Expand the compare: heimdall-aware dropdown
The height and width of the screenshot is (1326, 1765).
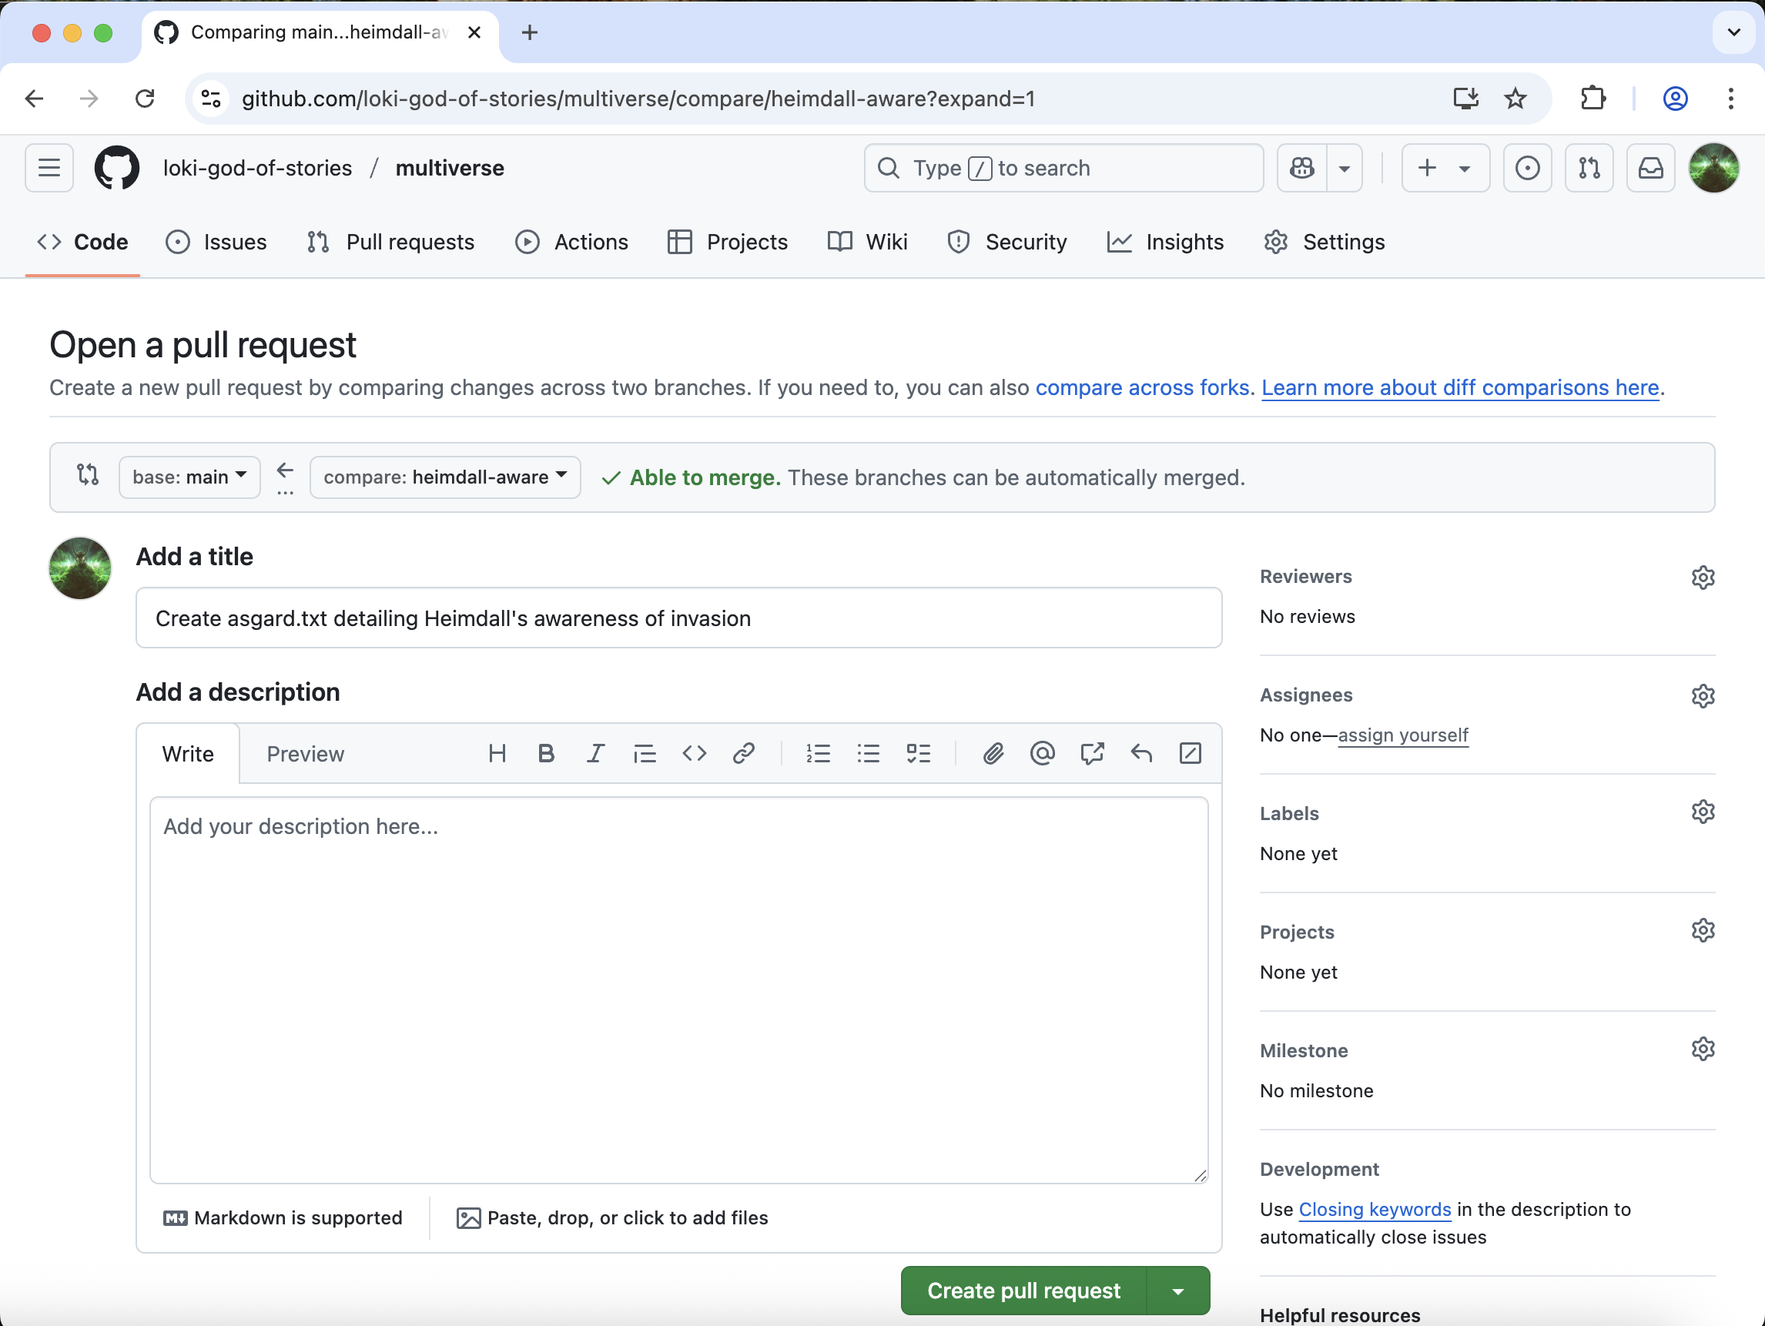click(444, 477)
